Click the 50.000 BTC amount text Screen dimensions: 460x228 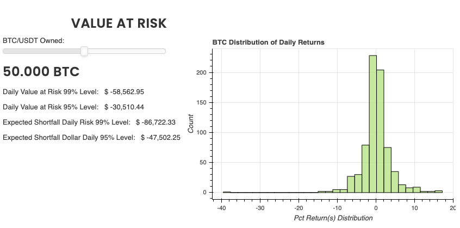[x=41, y=72]
